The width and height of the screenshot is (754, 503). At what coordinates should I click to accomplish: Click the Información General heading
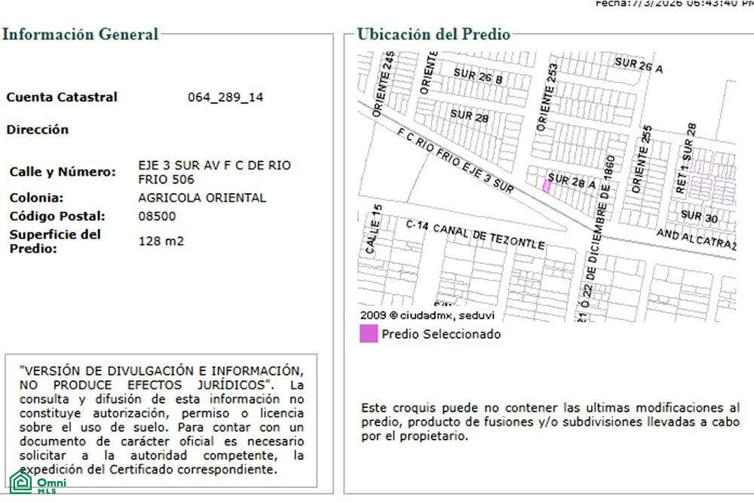pyautogui.click(x=81, y=34)
